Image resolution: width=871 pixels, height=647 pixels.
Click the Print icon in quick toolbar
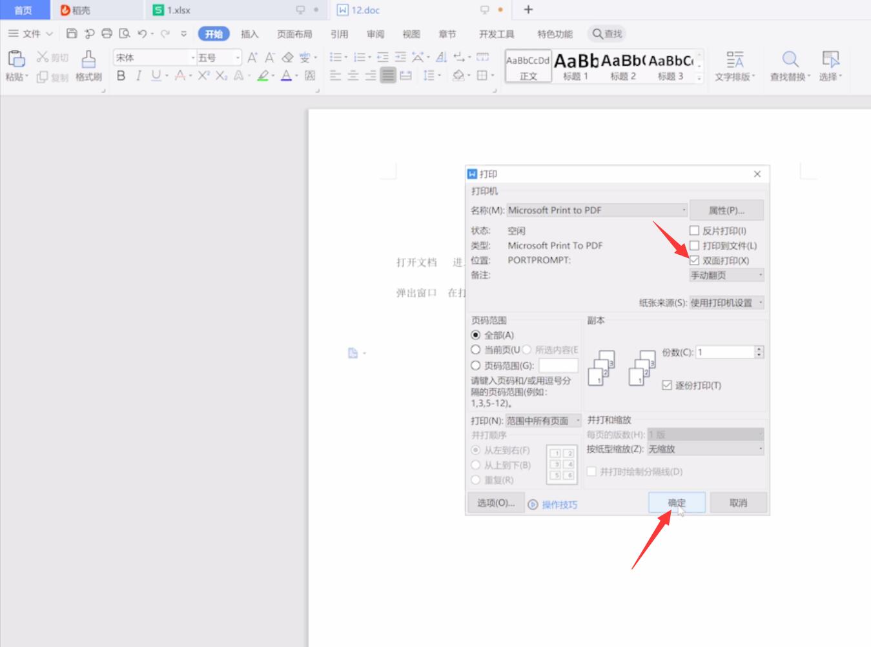107,34
